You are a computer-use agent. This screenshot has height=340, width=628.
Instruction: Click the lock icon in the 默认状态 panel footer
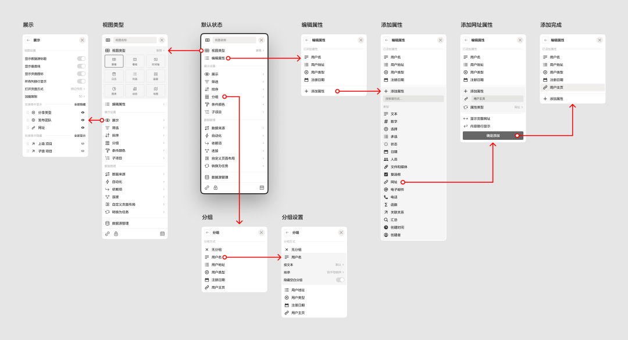point(215,187)
